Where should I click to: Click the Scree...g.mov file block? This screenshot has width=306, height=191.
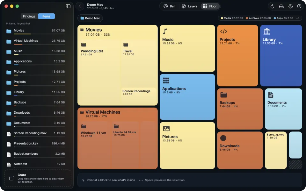tap(276, 150)
